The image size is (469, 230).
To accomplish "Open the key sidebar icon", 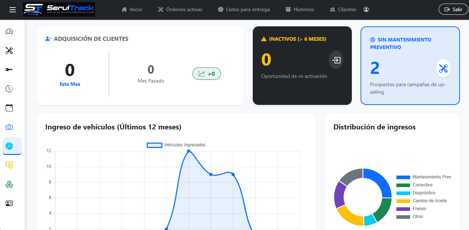I will [x=9, y=70].
